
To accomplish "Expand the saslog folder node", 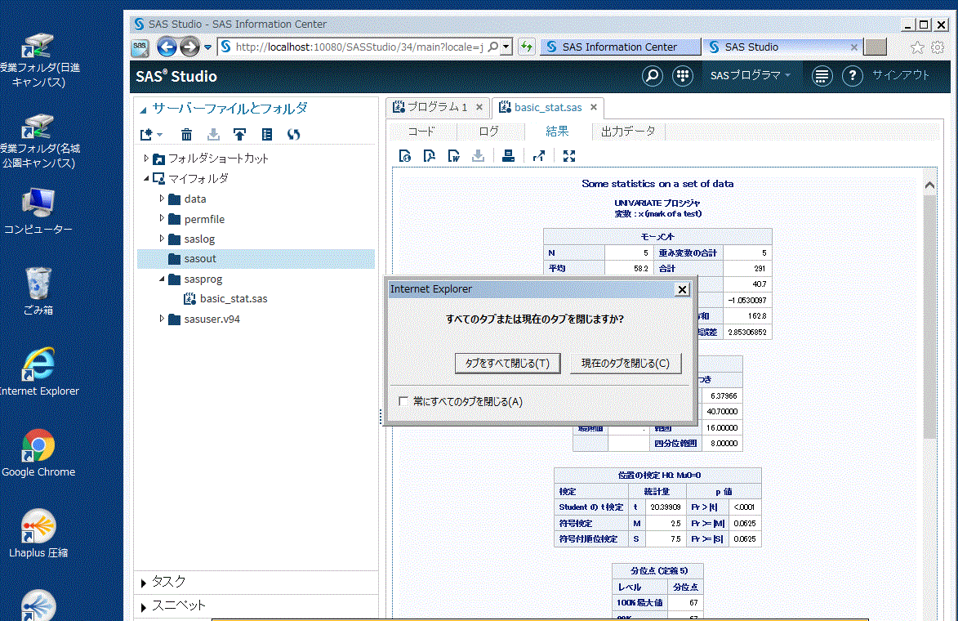I will pos(161,239).
